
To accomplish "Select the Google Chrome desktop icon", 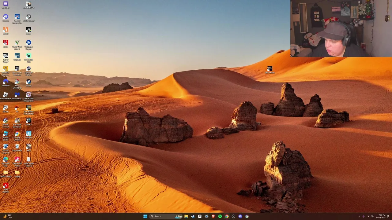I will coord(17,136).
